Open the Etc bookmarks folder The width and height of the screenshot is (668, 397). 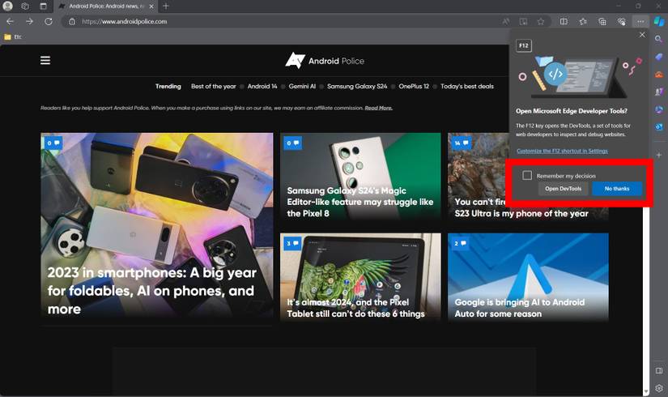pyautogui.click(x=13, y=36)
